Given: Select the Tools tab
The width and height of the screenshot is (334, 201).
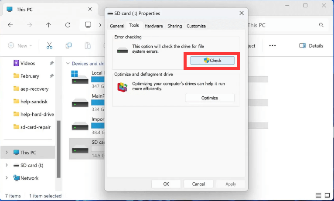Looking at the screenshot, I should (x=134, y=25).
